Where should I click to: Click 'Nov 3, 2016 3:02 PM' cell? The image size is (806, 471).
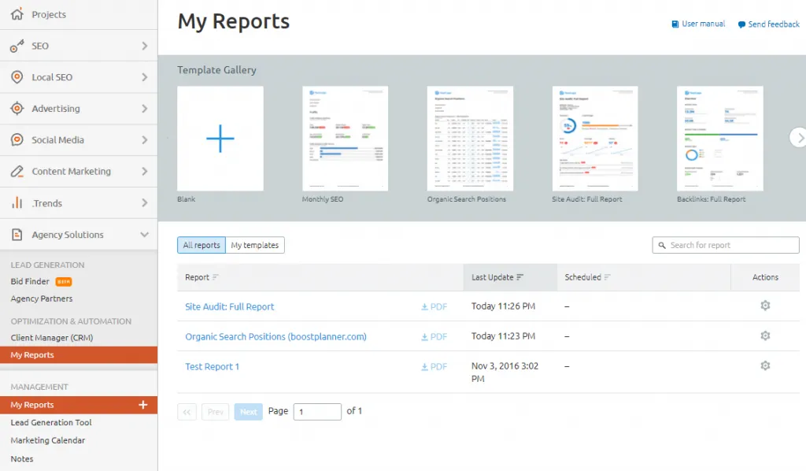pos(505,373)
